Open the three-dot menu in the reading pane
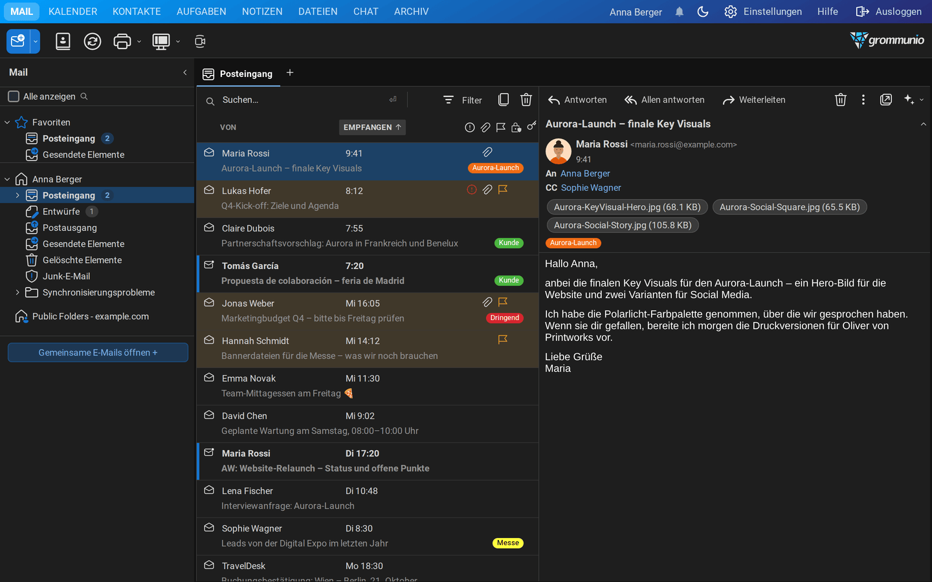932x582 pixels. [863, 100]
